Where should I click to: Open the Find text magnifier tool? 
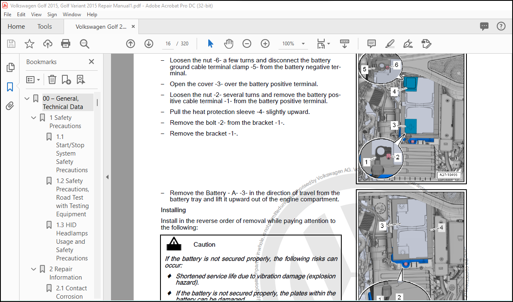pos(85,44)
